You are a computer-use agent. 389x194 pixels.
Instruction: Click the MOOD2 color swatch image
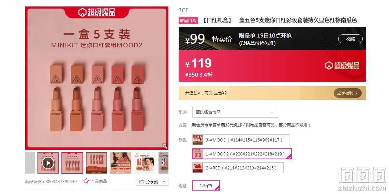pos(198,154)
